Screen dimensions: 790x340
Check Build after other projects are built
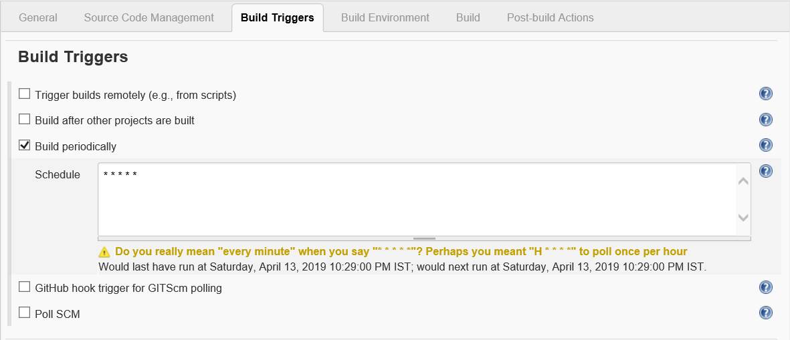click(25, 120)
